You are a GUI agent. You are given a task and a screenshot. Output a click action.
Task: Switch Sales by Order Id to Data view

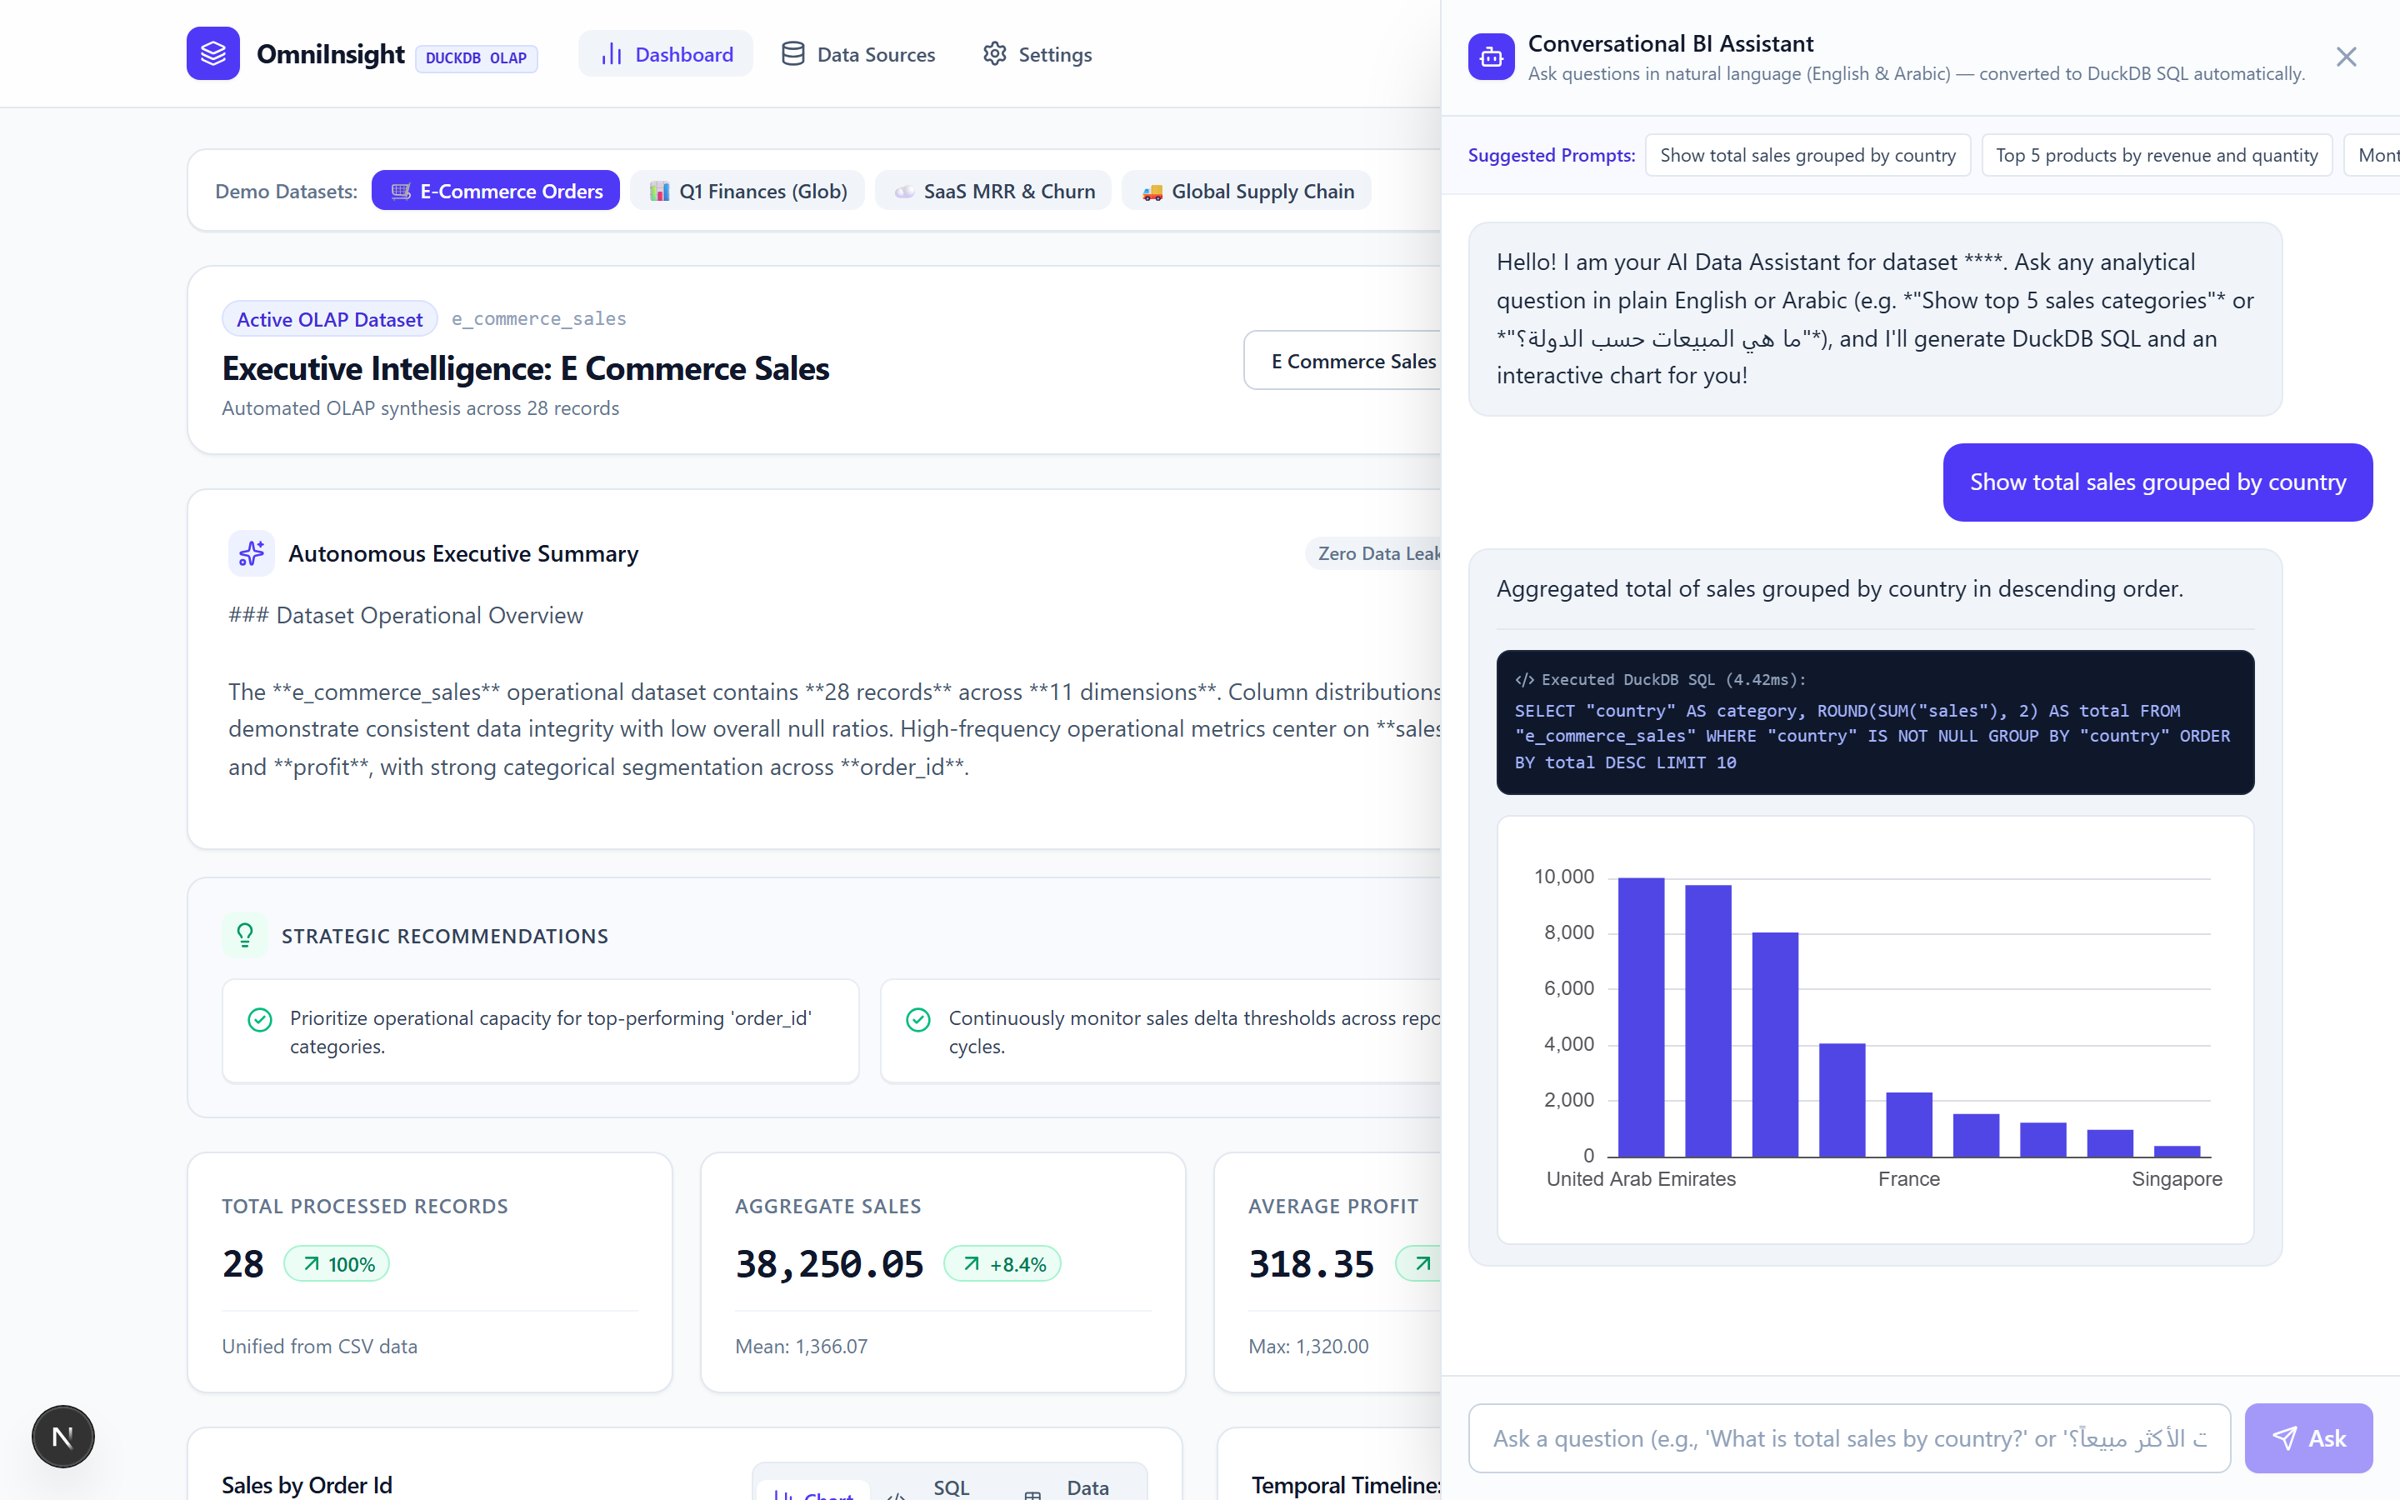(1067, 1487)
